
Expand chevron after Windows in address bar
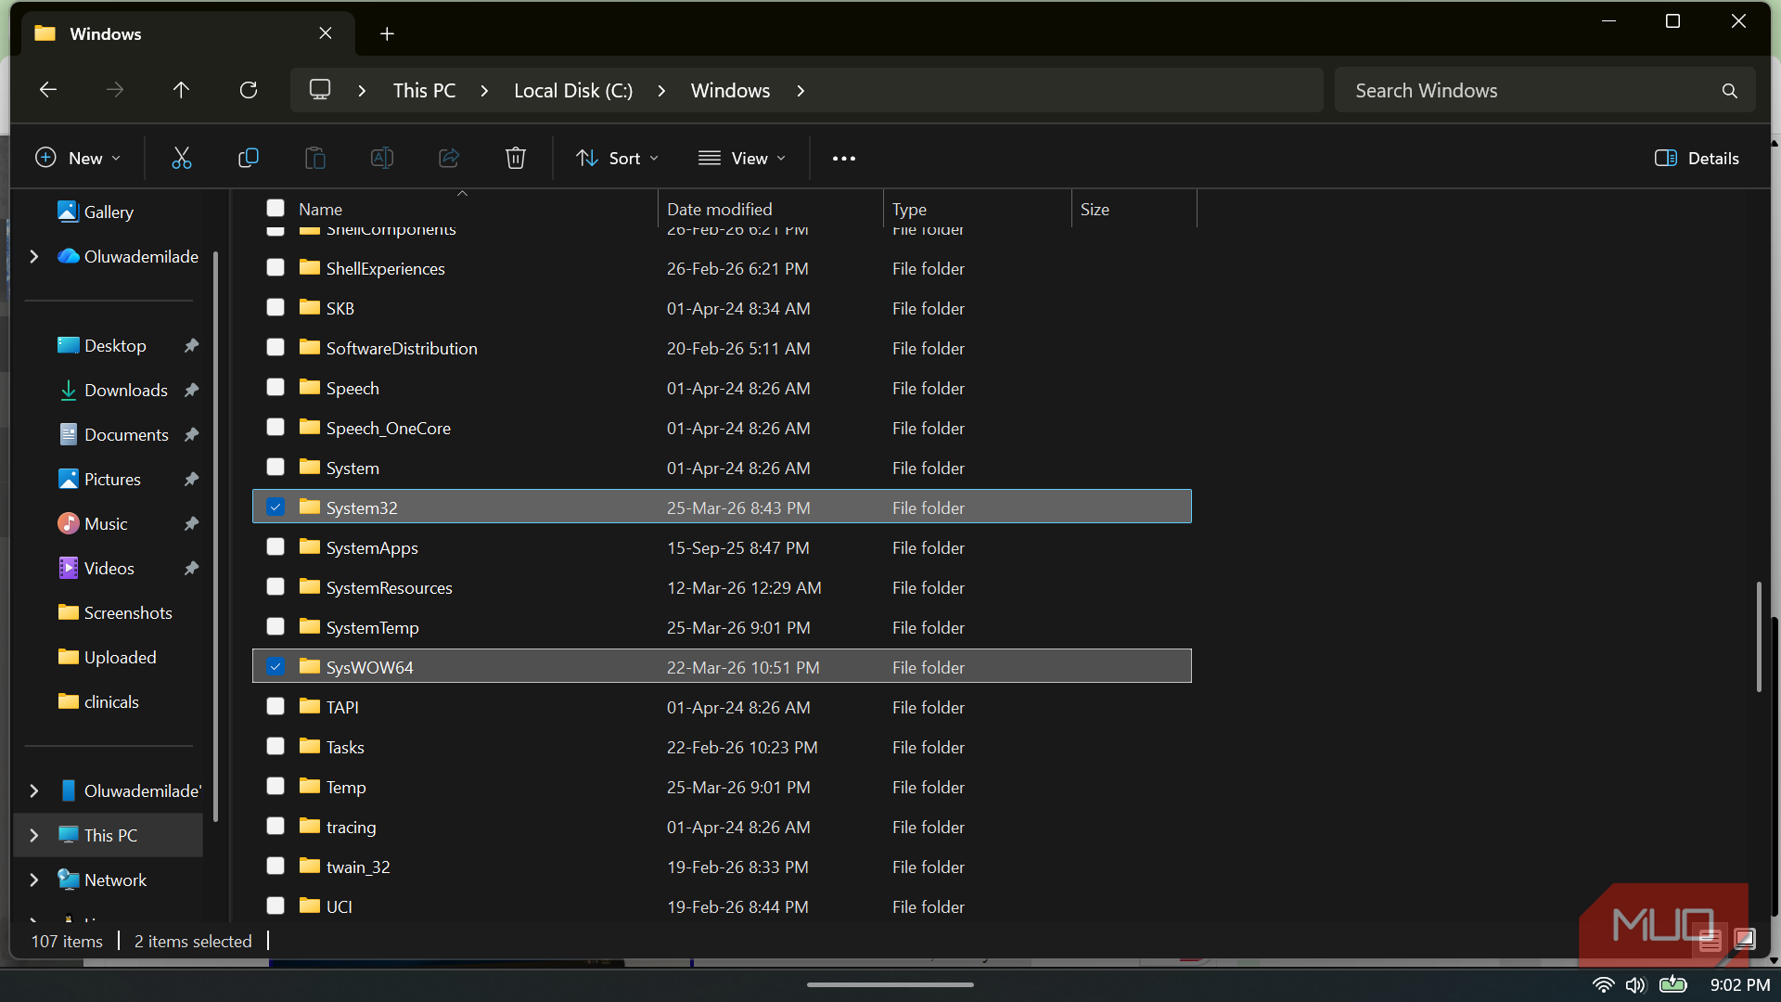(801, 91)
